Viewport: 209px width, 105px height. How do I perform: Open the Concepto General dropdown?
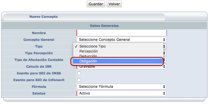pos(121,40)
